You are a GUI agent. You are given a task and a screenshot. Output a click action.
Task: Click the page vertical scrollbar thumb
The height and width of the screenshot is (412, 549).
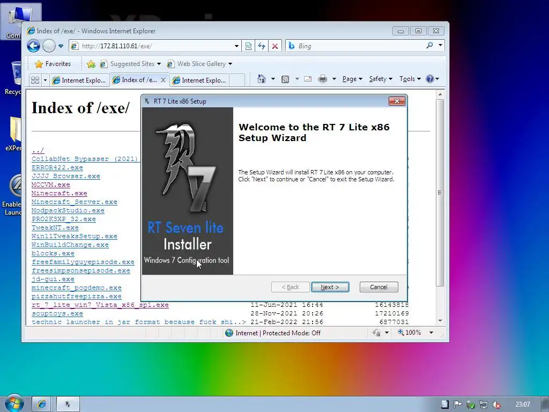440,193
